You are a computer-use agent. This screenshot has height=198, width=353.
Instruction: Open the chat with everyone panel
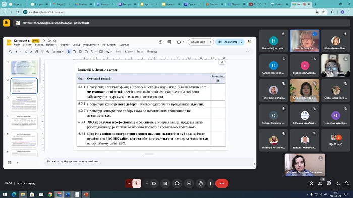coord(329,183)
